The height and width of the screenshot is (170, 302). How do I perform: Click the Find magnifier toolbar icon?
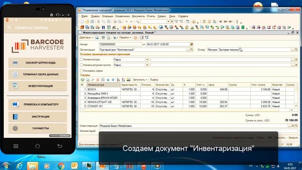pyautogui.click(x=138, y=22)
